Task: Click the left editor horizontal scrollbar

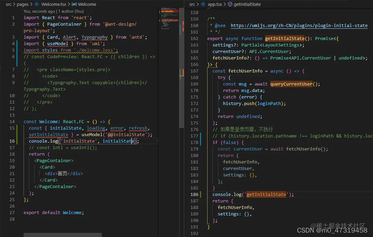Action: pos(63,235)
